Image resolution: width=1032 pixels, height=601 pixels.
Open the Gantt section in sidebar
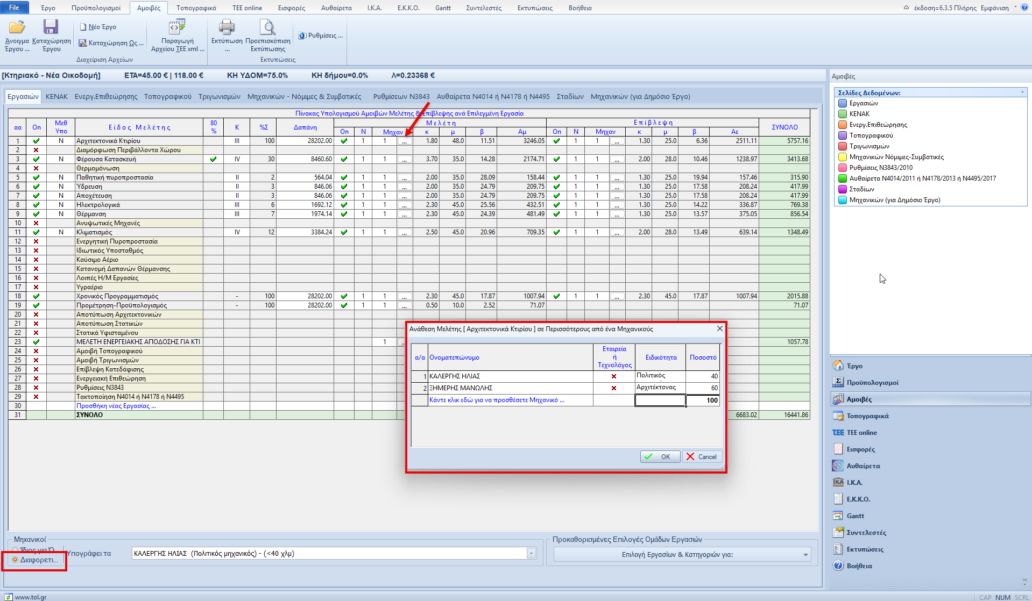tap(855, 516)
